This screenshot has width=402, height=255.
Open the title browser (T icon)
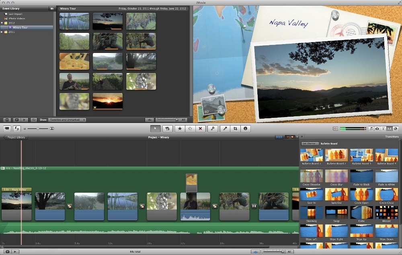pos(384,128)
